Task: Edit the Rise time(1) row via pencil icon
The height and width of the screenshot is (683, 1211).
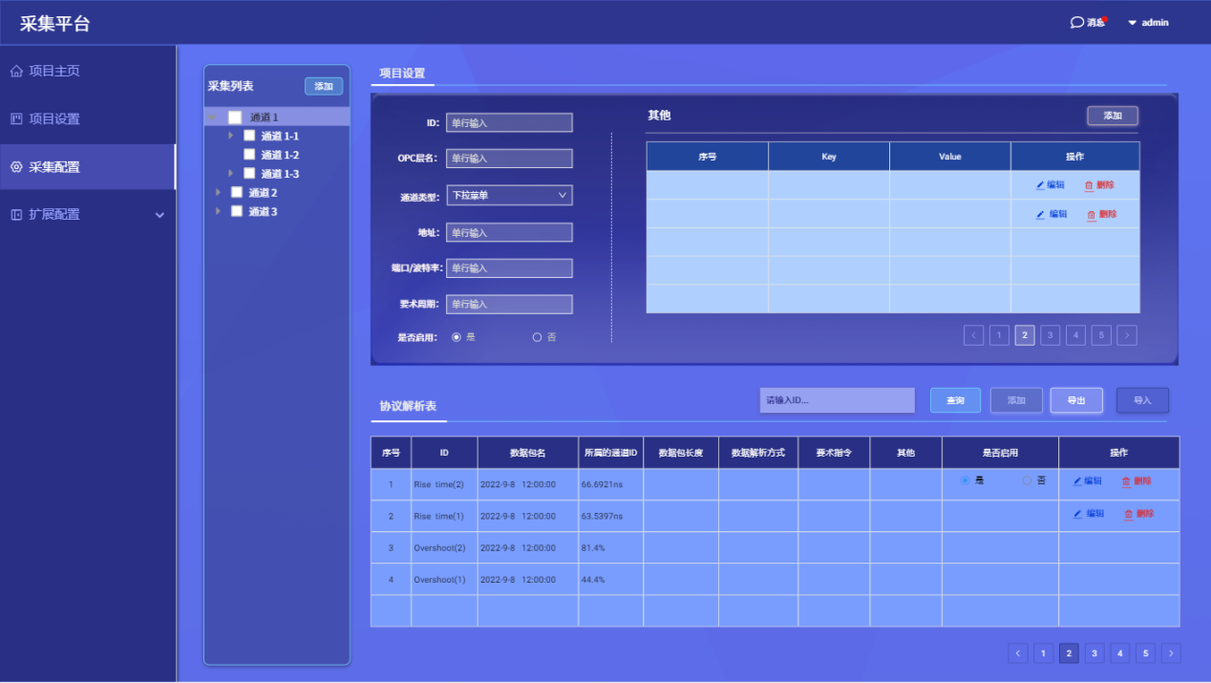Action: (1078, 514)
